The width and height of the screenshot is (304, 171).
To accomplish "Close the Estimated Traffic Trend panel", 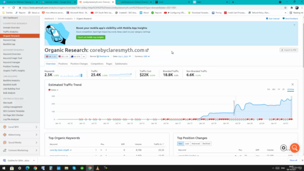I will point(293,85).
